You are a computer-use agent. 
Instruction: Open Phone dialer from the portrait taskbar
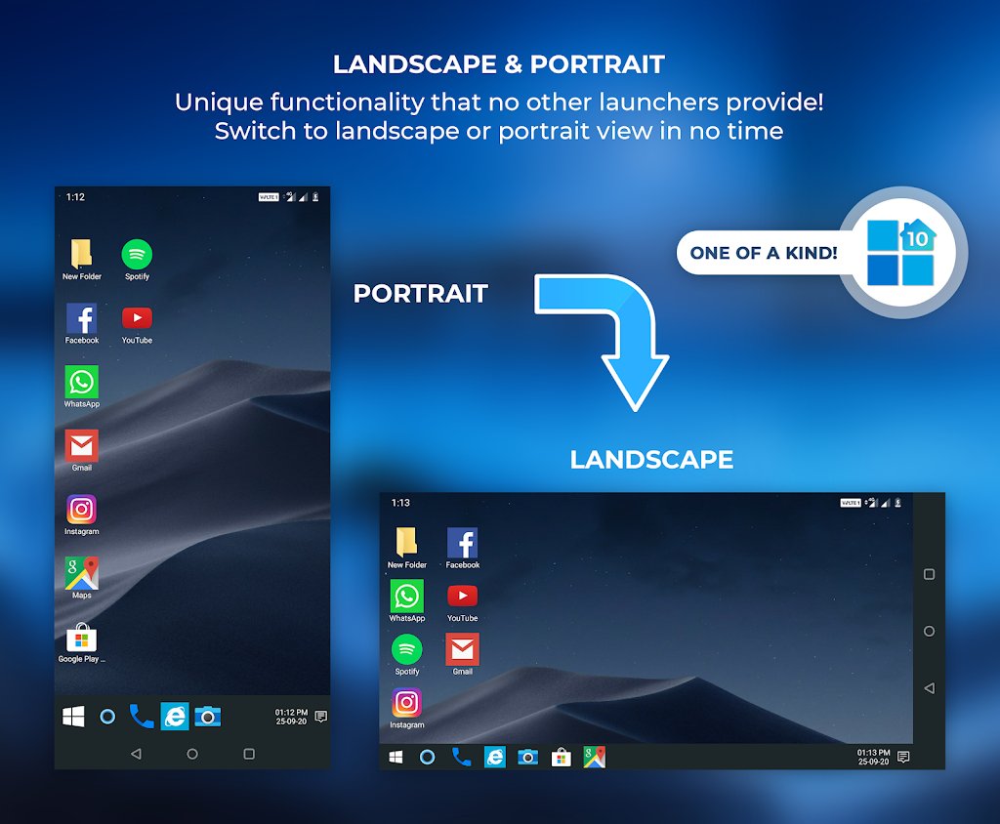click(x=142, y=717)
